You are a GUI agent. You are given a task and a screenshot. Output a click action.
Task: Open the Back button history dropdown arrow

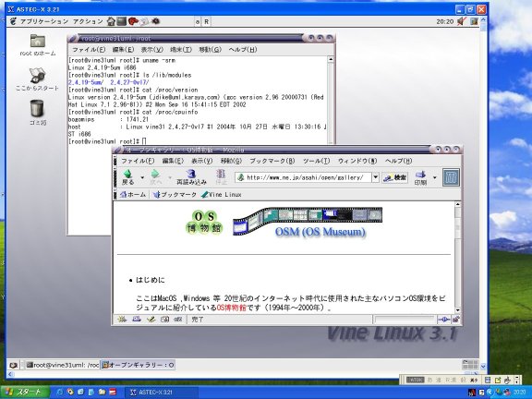[x=142, y=177]
